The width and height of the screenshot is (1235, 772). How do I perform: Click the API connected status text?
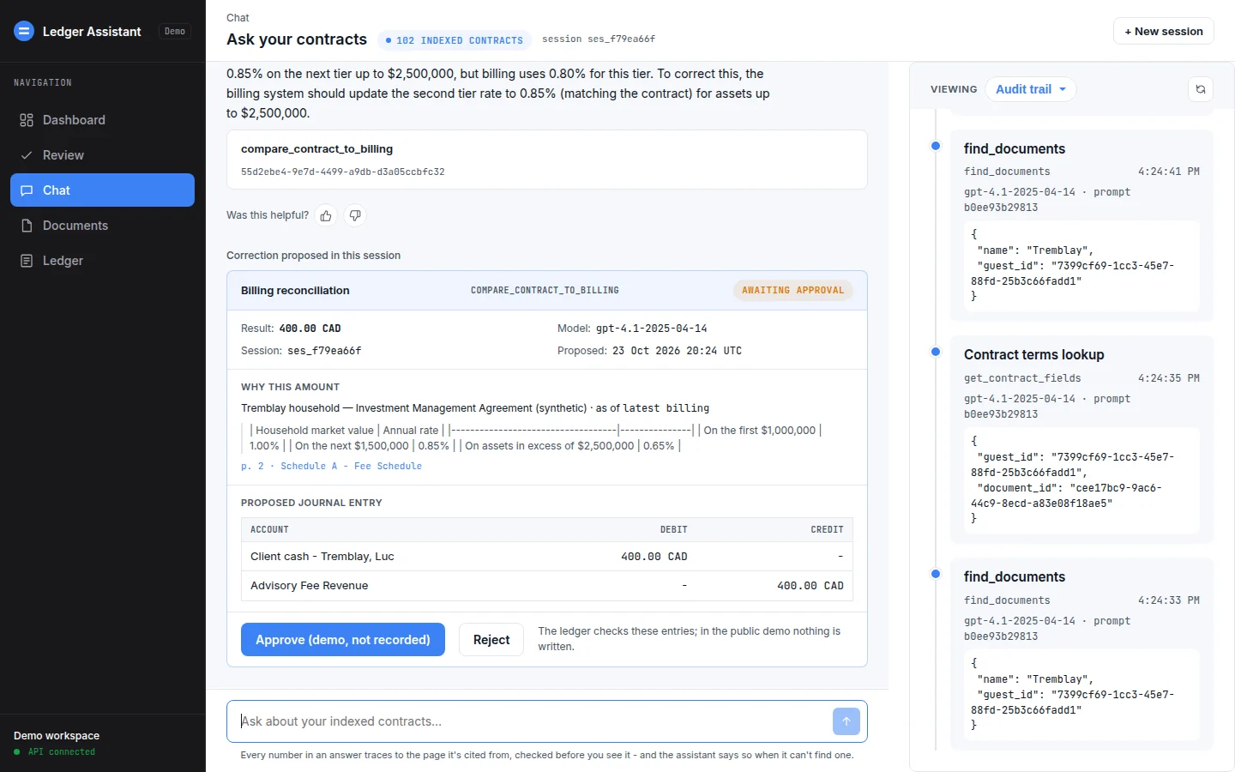[x=62, y=752]
